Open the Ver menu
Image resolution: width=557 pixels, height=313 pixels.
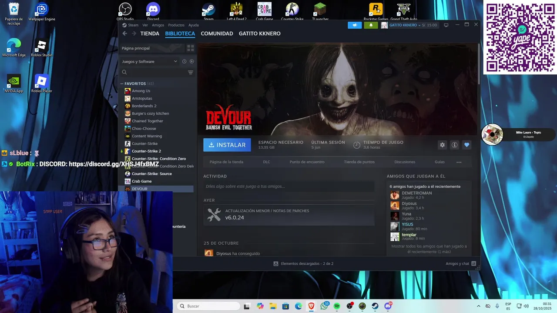point(145,25)
